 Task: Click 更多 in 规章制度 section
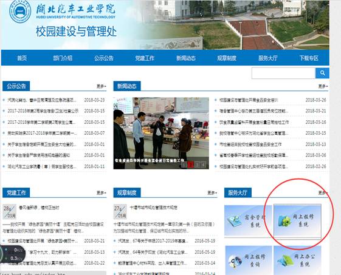click(x=212, y=192)
